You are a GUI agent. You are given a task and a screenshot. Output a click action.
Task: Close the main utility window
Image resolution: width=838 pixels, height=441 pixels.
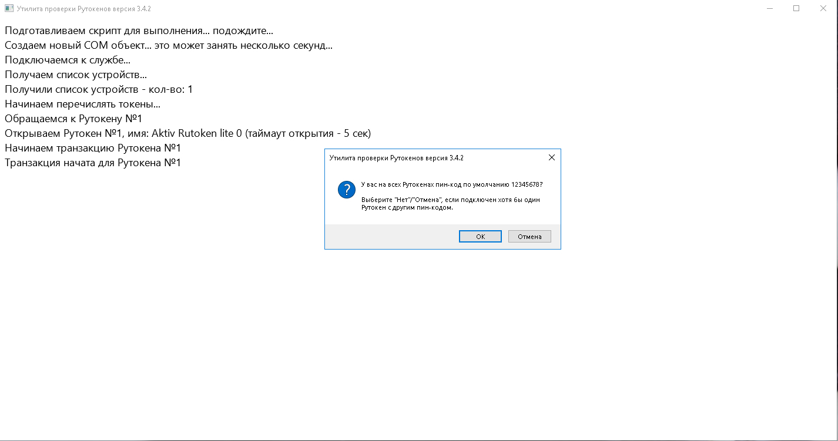[823, 8]
